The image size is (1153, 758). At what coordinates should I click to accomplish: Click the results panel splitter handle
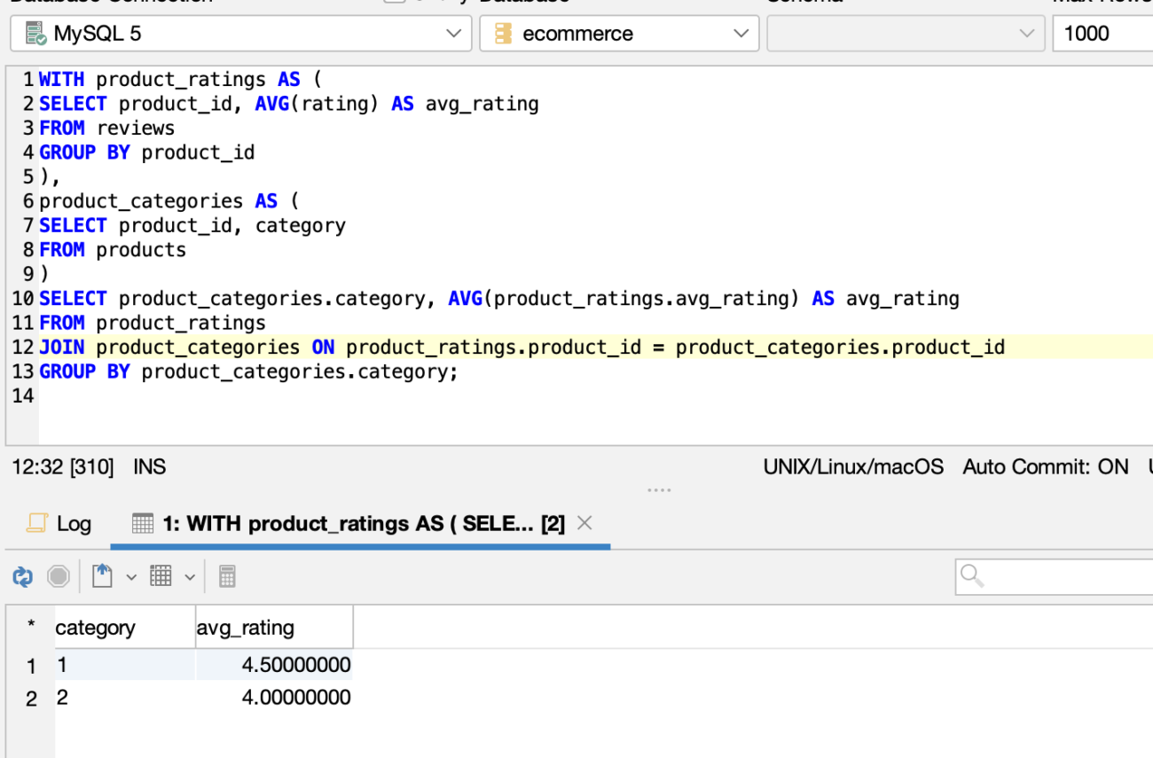click(659, 488)
